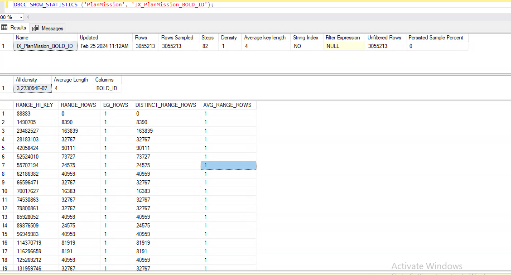Click the IX_PlanMission_BOLD_ID name cell
This screenshot has width=511, height=275.
point(45,46)
